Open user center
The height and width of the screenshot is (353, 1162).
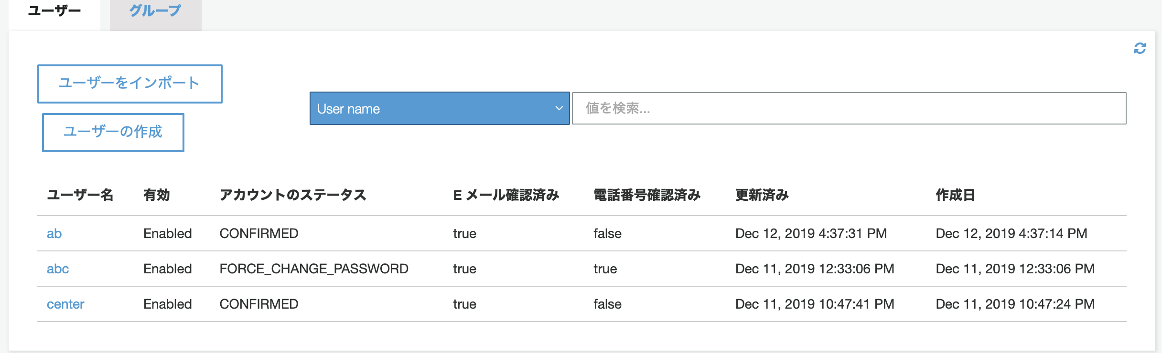(65, 304)
